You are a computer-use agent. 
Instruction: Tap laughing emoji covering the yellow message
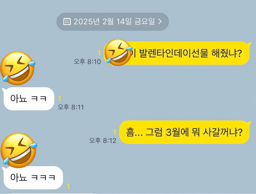click(x=118, y=52)
